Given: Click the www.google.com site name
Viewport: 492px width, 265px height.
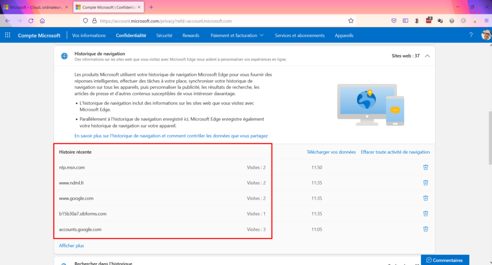Looking at the screenshot, I should [x=76, y=198].
